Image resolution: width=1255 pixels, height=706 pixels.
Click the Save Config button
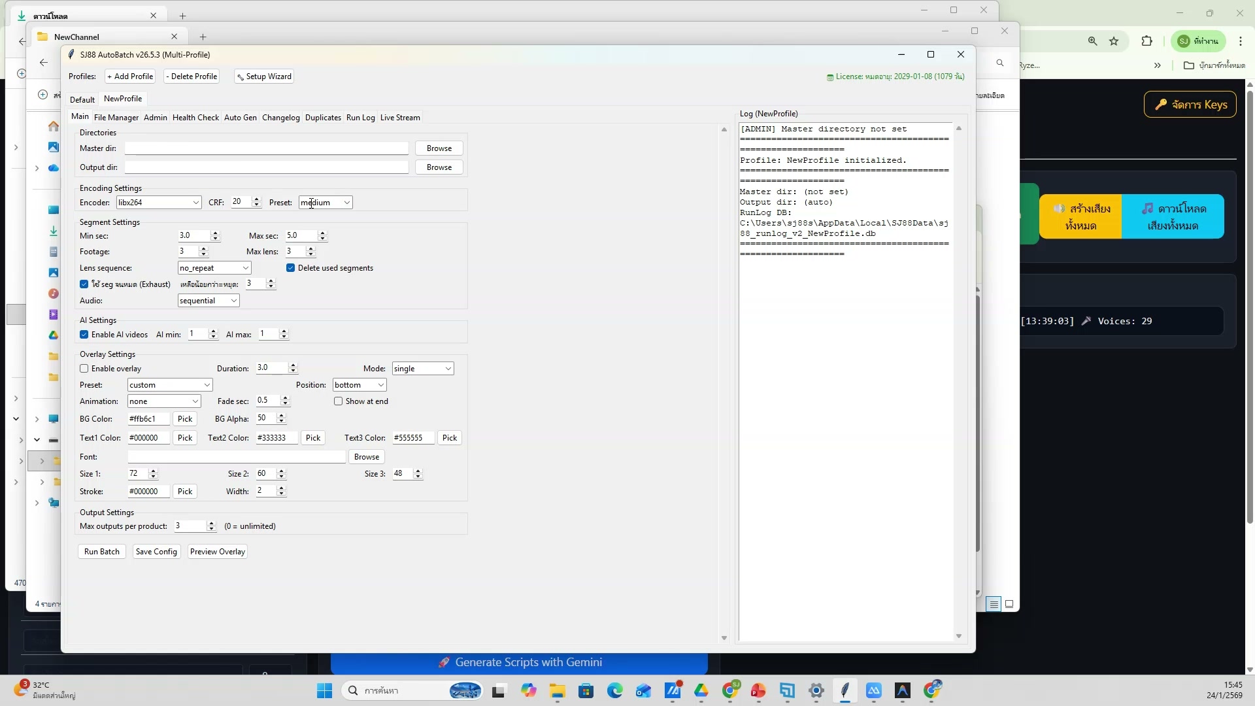click(x=156, y=552)
